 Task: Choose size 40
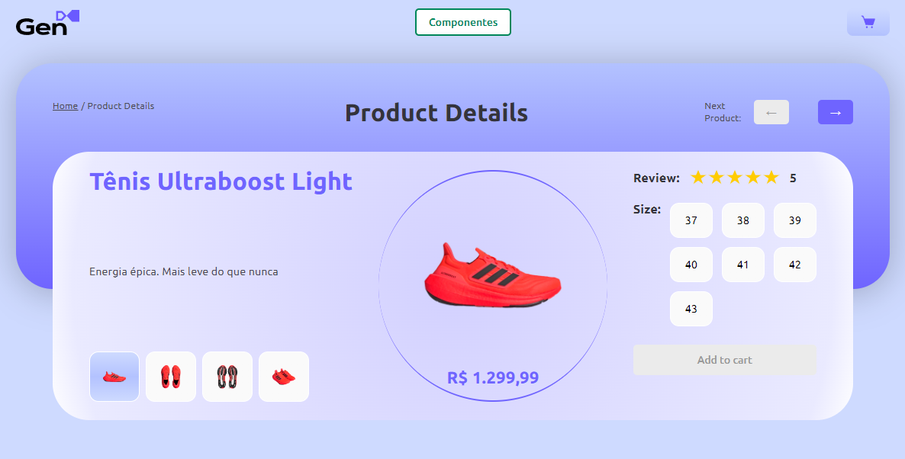click(691, 265)
